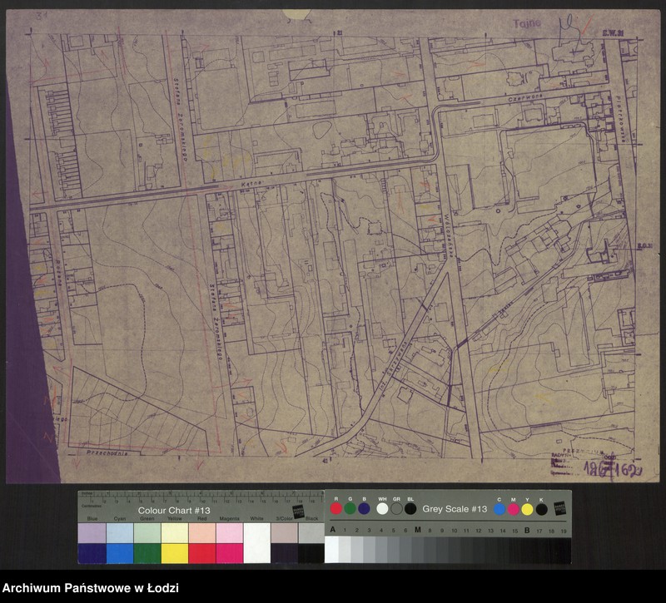
Task: Click the black BL circle
Action: (x=410, y=508)
